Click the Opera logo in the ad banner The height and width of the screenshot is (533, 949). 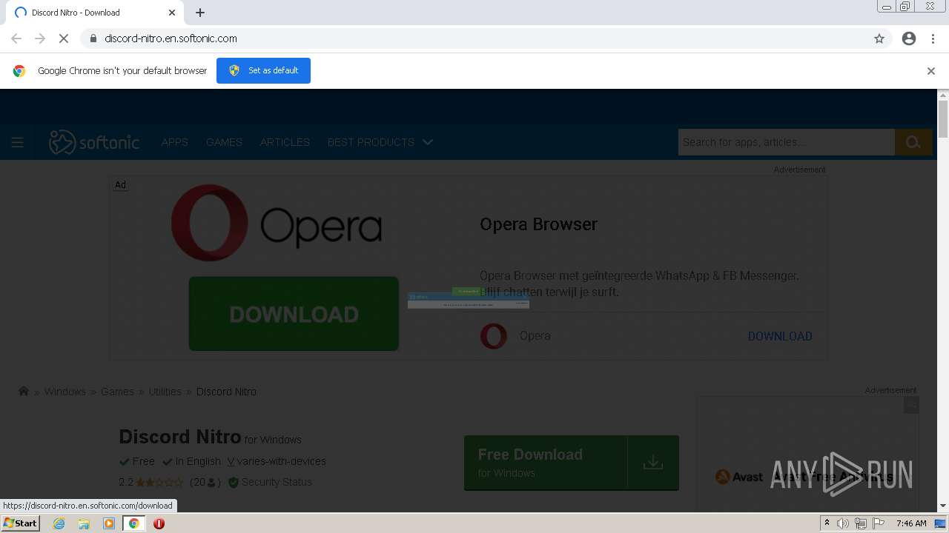click(277, 223)
